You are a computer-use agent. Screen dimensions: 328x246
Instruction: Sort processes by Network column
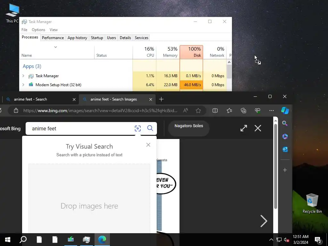tap(215, 52)
